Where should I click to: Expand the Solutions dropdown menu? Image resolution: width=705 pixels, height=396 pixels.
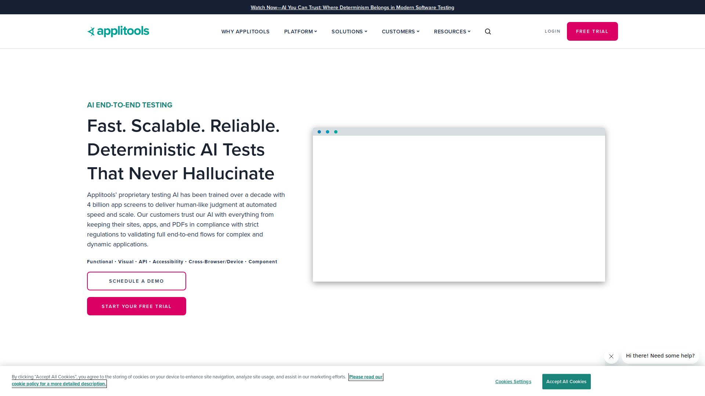pos(349,32)
